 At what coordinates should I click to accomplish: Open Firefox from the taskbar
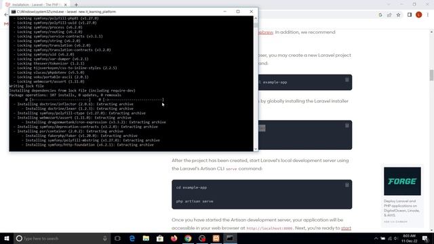tap(174, 238)
